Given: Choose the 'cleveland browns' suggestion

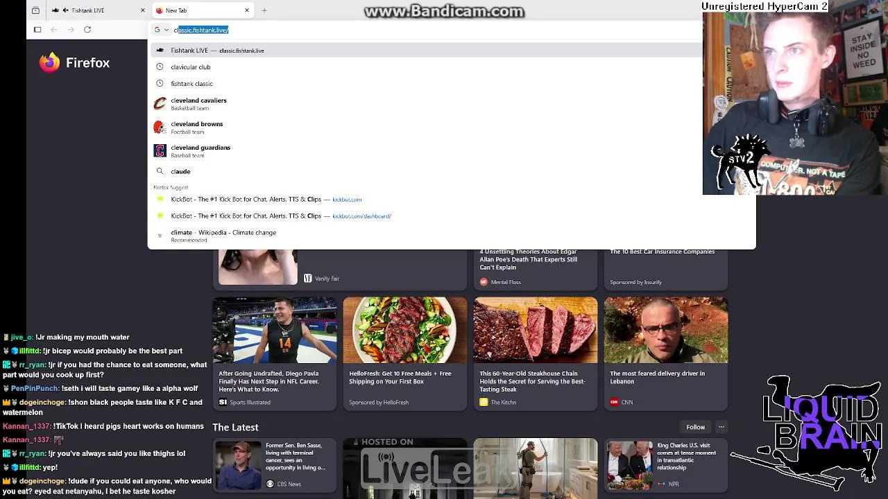Looking at the screenshot, I should 452,128.
